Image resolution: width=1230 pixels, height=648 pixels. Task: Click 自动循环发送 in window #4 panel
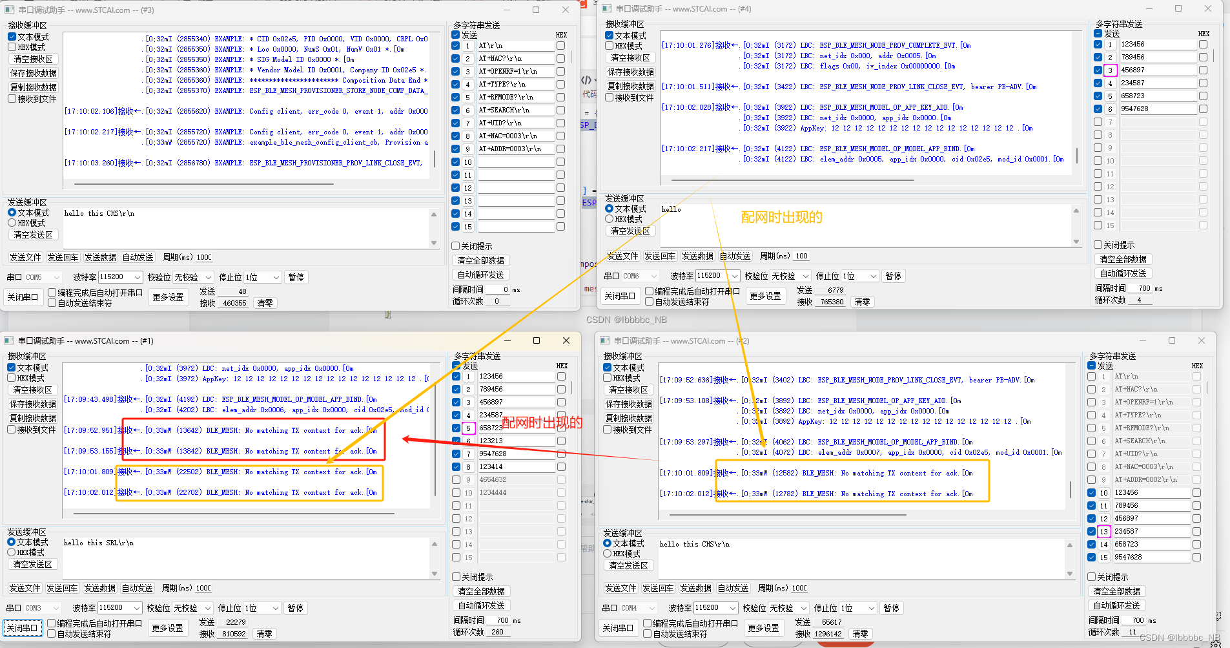1123,273
